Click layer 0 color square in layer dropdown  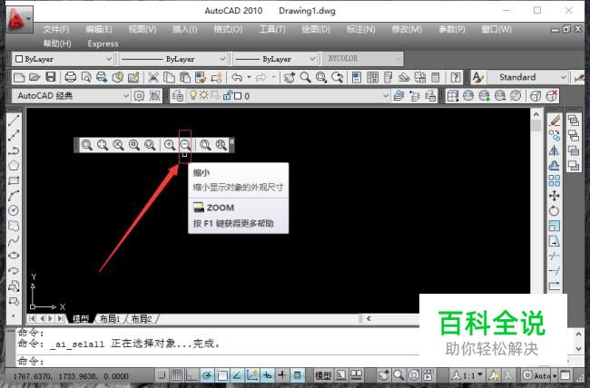[x=238, y=96]
